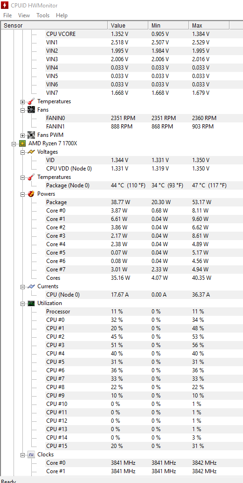
Task: Click the AMD Ryzen 7 1700X chip icon
Action: 22,143
